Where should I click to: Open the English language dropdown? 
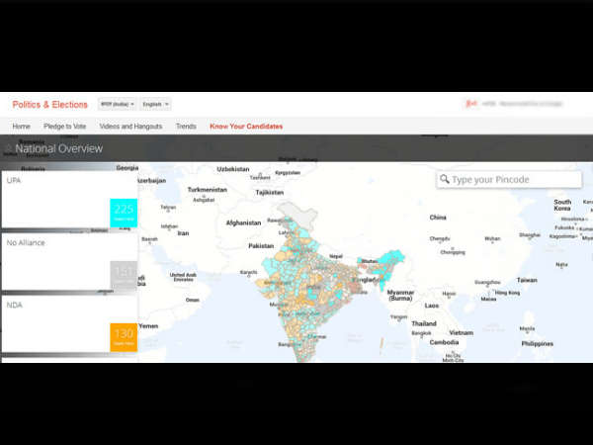pyautogui.click(x=156, y=104)
